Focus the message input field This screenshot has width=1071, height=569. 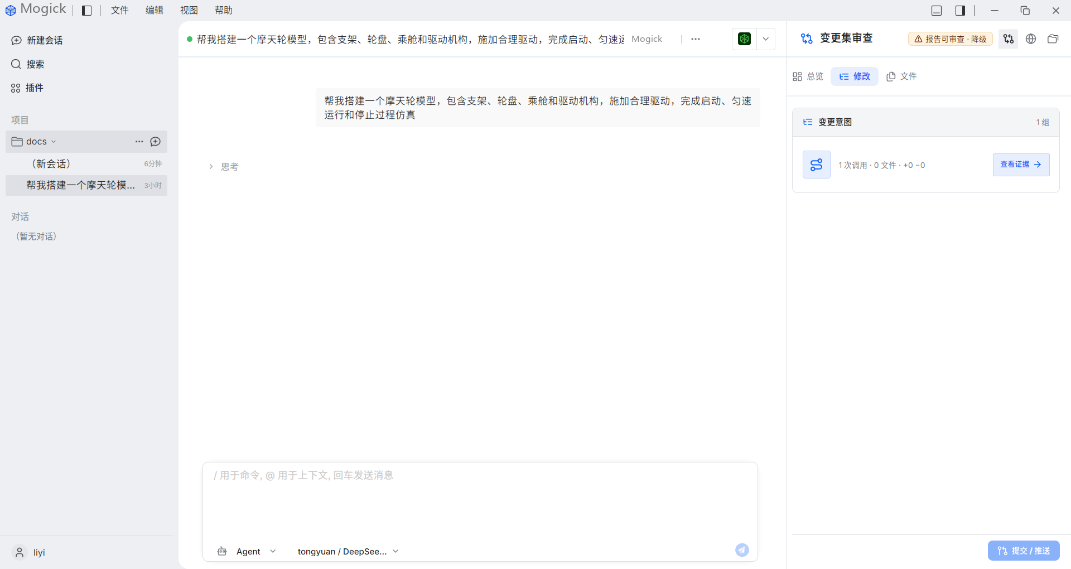[x=480, y=499]
